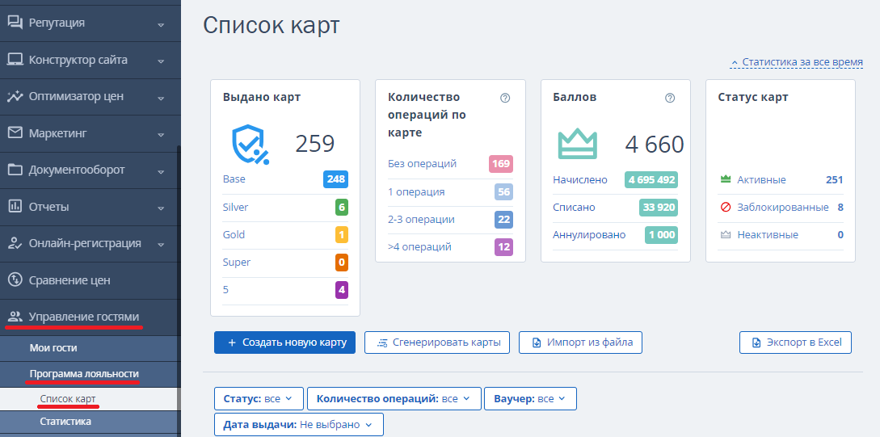Click the Маркетинг envelope icon
The height and width of the screenshot is (437, 880).
click(x=15, y=133)
